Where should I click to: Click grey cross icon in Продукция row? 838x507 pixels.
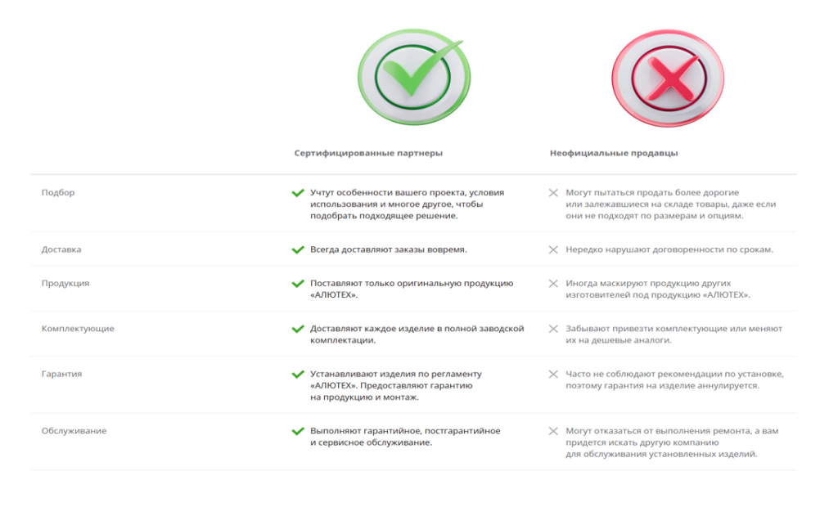[553, 284]
